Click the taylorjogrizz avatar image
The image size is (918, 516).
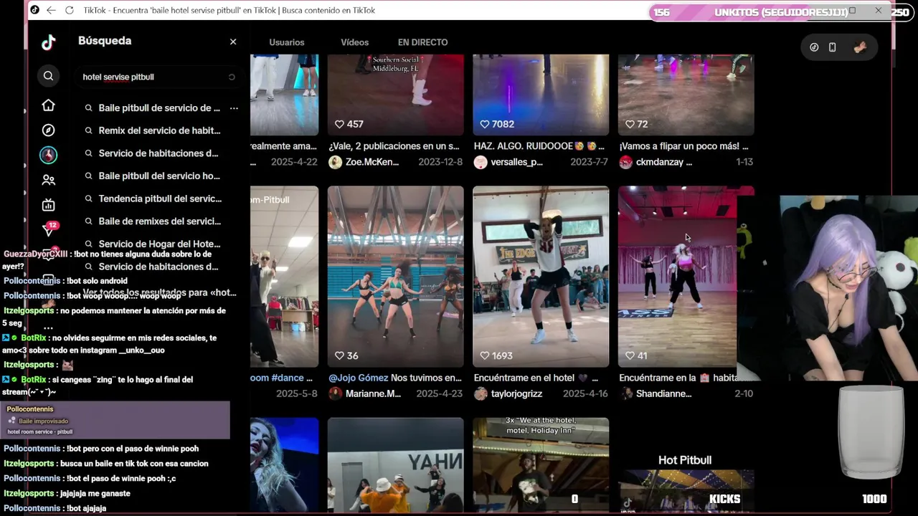click(x=481, y=393)
